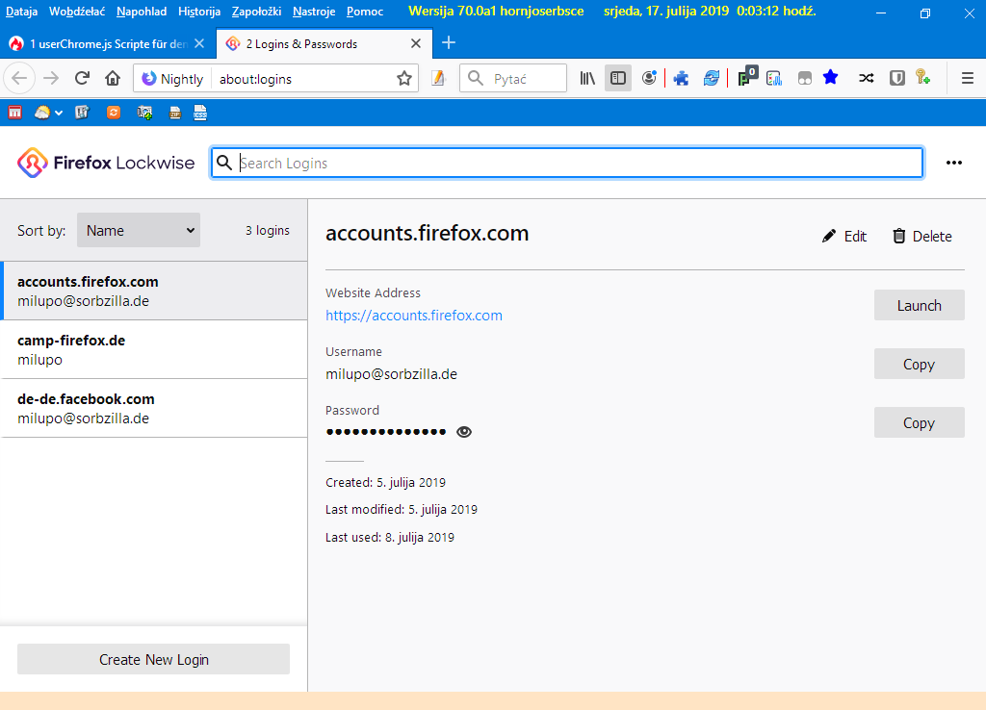This screenshot has height=710, width=986.
Task: Click the notepad pencil icon beside address bar
Action: [x=438, y=79]
